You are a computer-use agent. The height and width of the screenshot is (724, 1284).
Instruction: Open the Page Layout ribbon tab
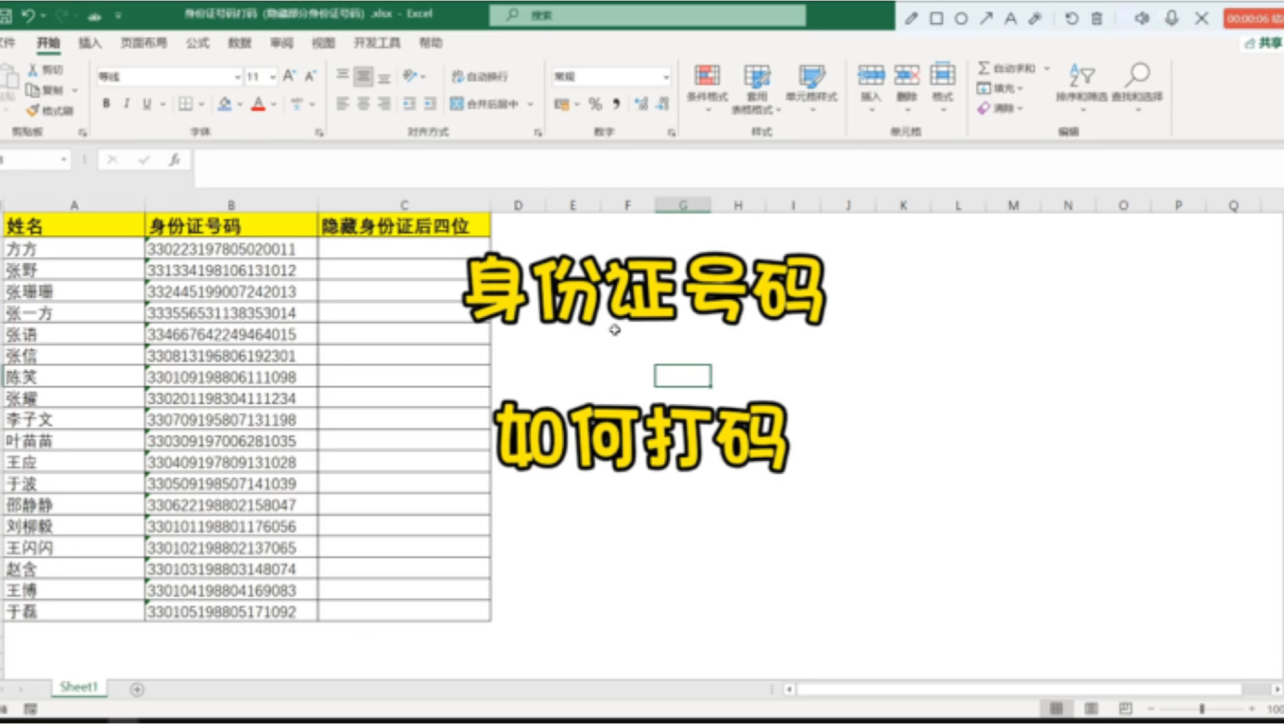point(143,43)
